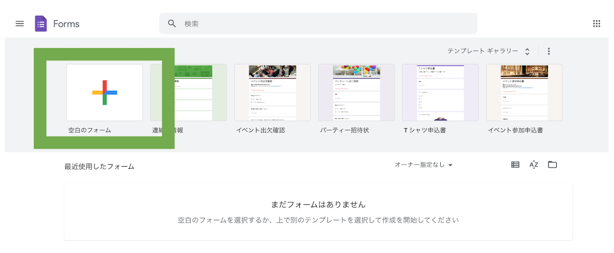Open the Google apps grid

(x=597, y=24)
